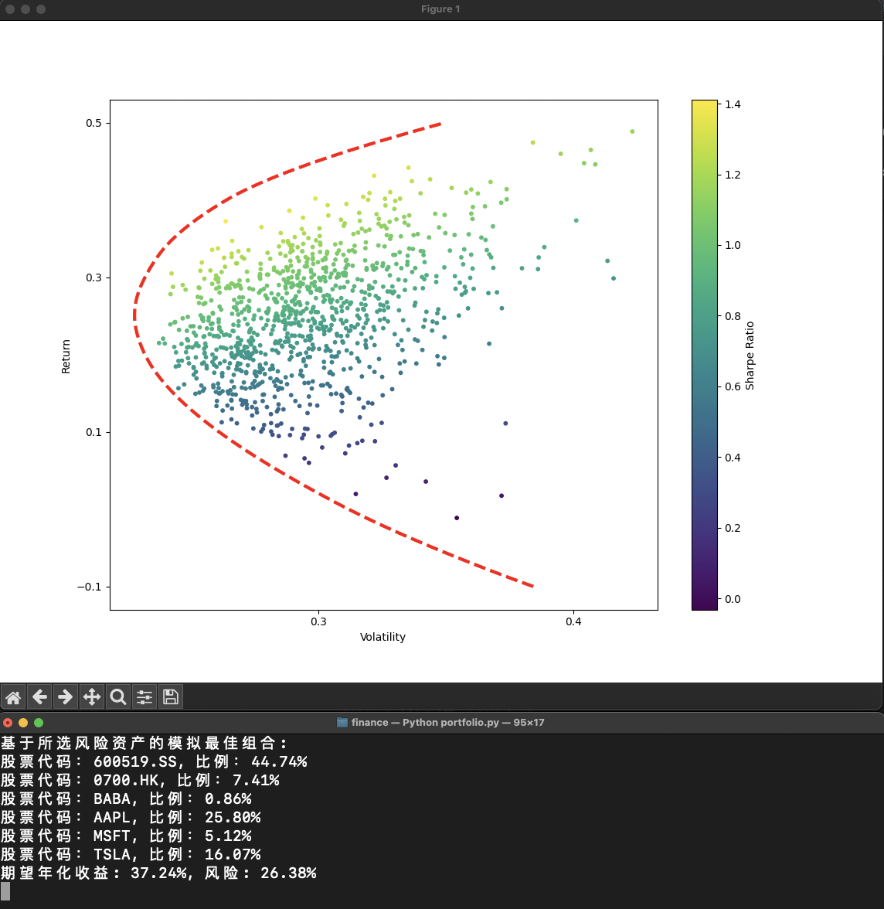Screen dimensions: 884x909
Task: Go back to the previous plot view
Action: [x=39, y=696]
